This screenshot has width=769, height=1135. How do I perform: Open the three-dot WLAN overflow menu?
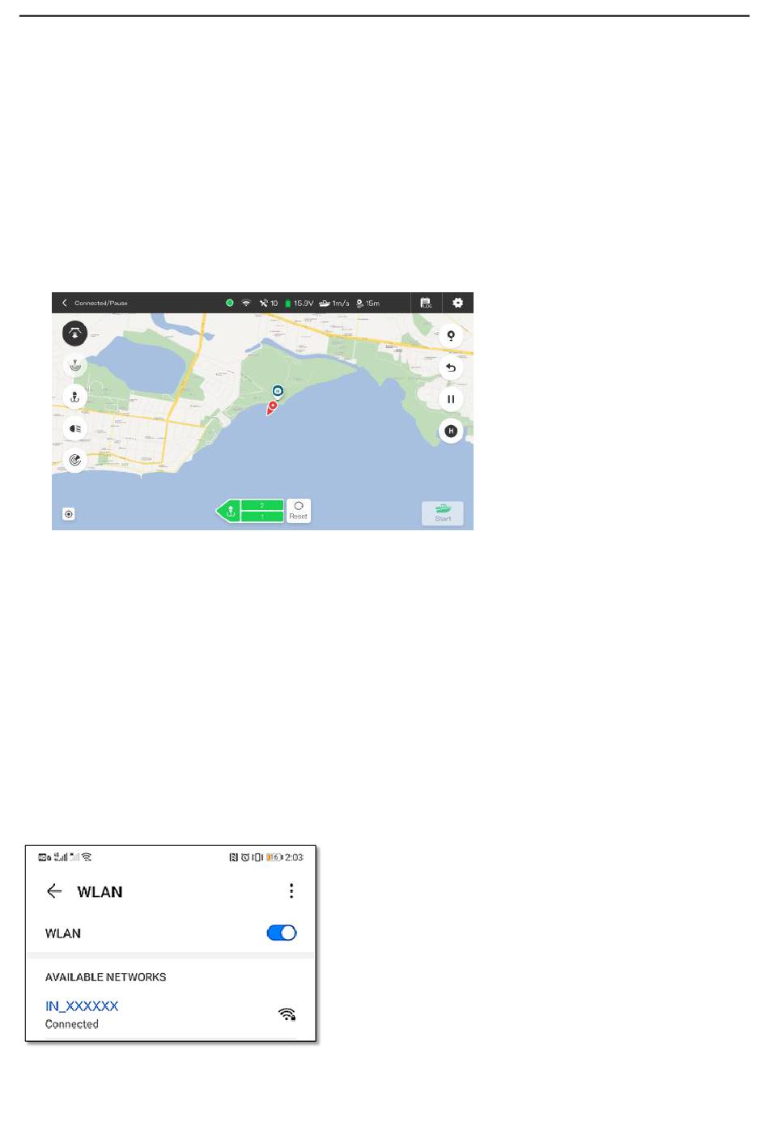291,891
